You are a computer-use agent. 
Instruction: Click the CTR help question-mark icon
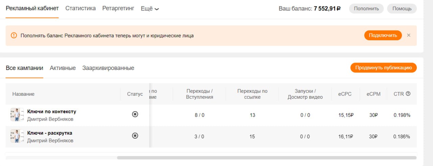[408, 94]
